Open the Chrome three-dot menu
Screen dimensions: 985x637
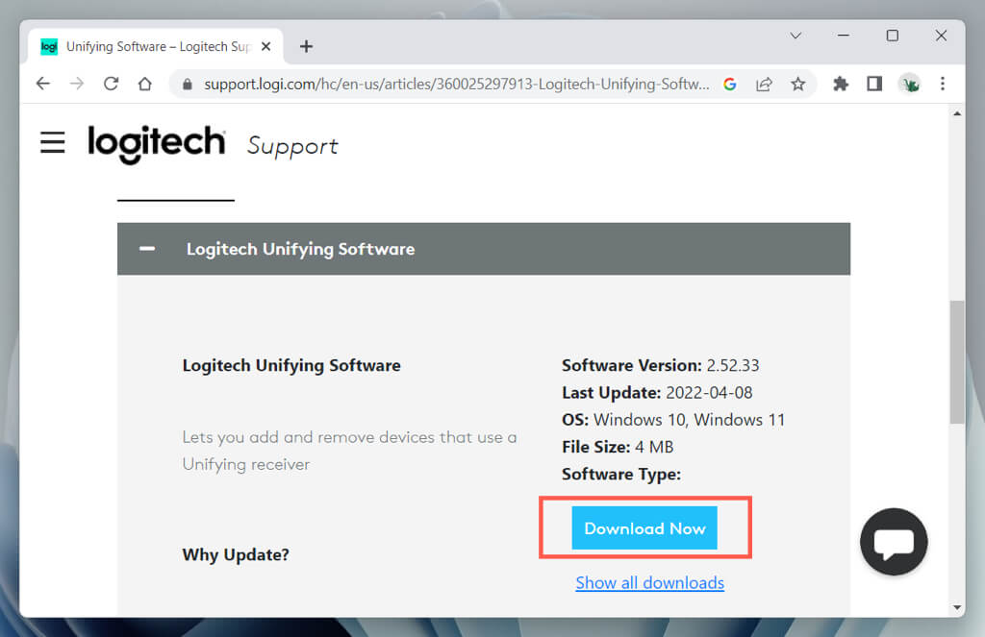tap(943, 84)
